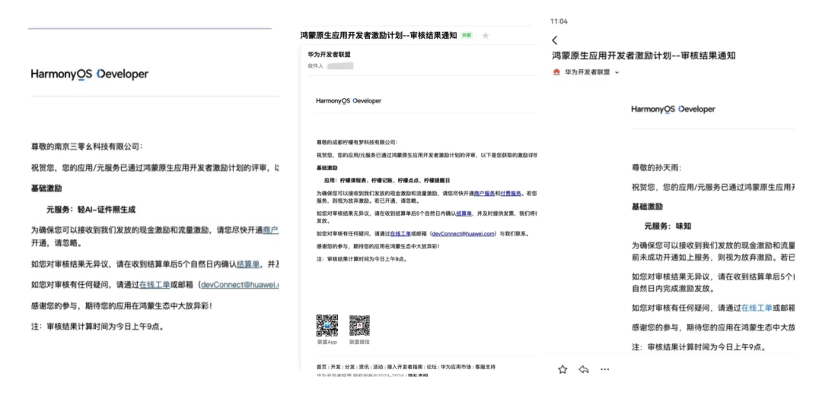Image resolution: width=822 pixels, height=395 pixels.
Task: Click the HarmonyOS Developer logo in the mobile email
Action: [673, 109]
